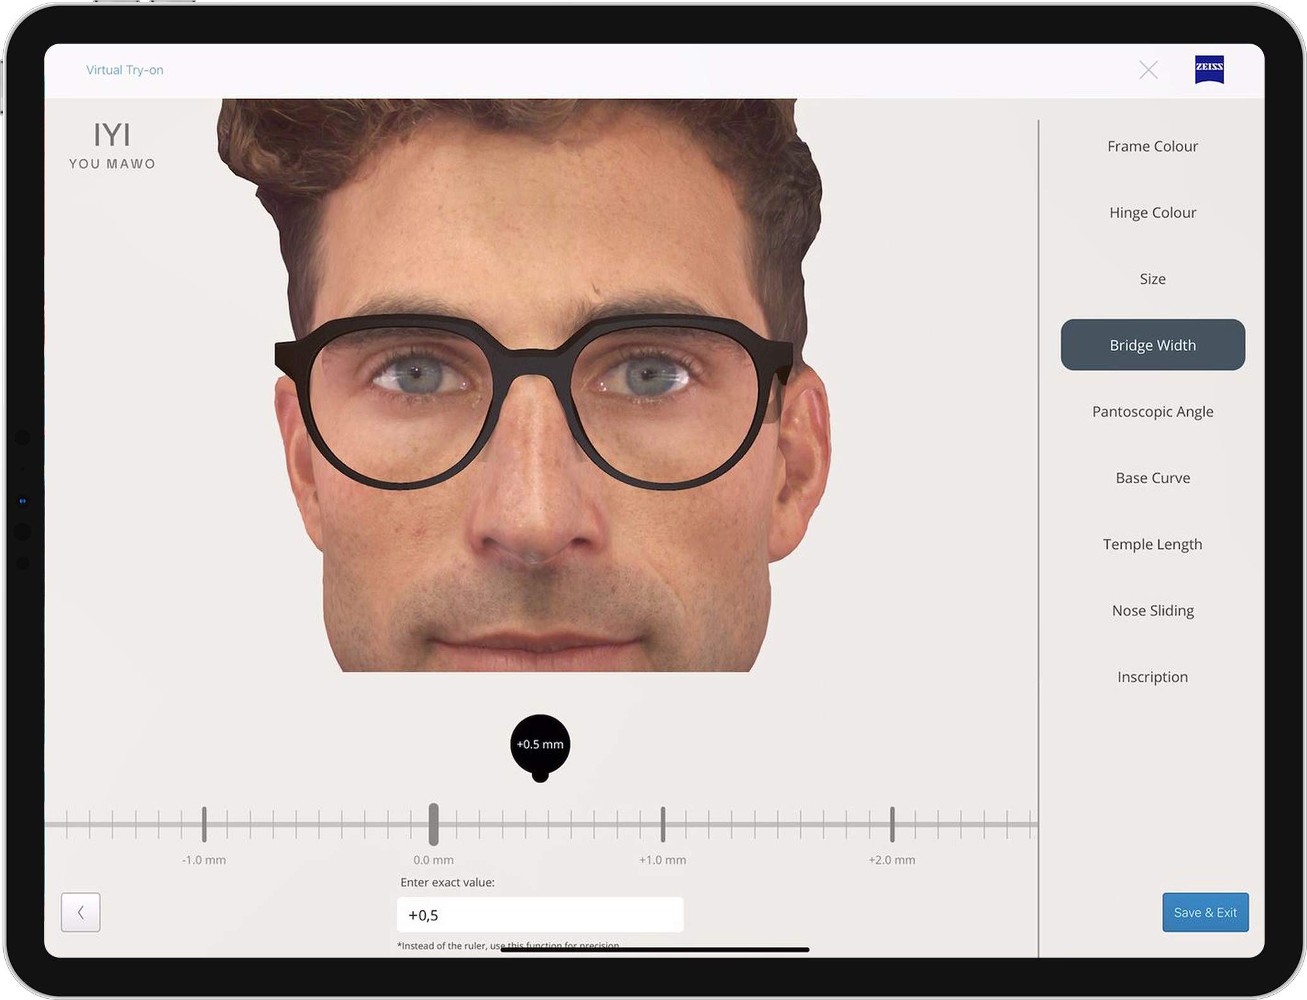Viewport: 1307px width, 1000px height.
Task: Open the Inscription setting
Action: point(1152,677)
